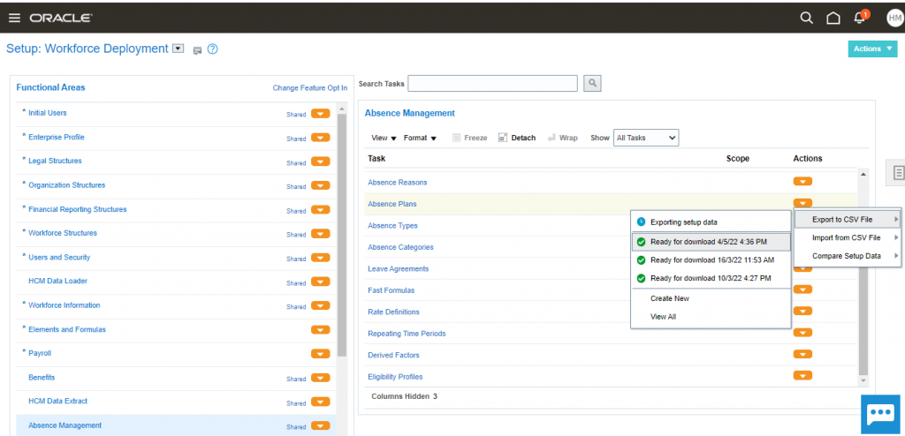The image size is (905, 436).
Task: Open the Absence Reasons task link
Action: click(397, 183)
